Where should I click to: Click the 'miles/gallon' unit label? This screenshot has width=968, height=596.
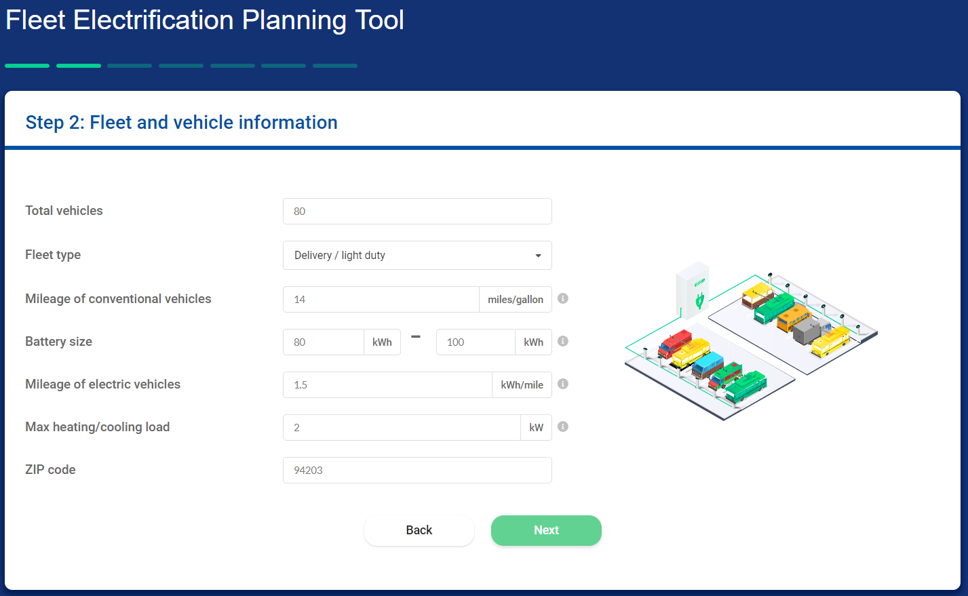coord(516,299)
